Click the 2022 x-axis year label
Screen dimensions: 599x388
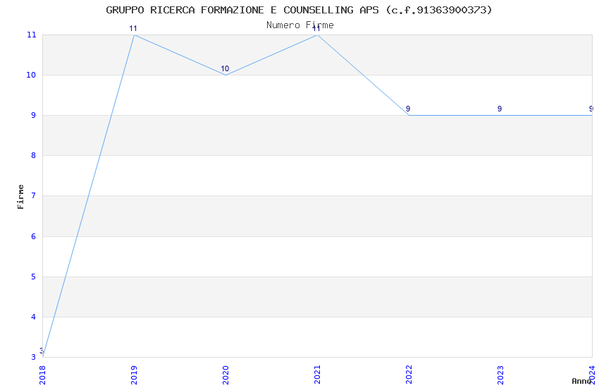[x=409, y=375]
